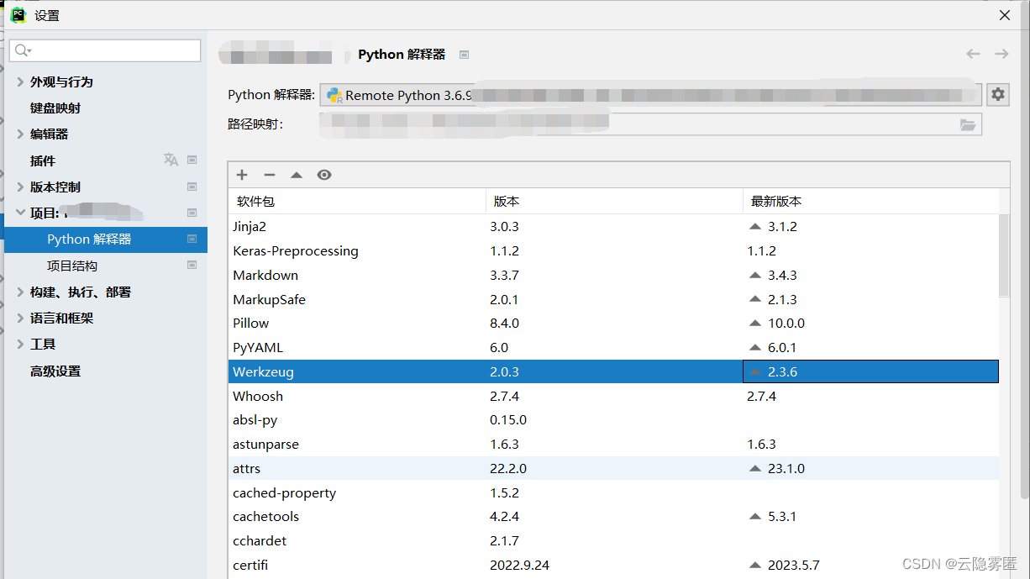Image resolution: width=1030 pixels, height=579 pixels.
Task: Open the 插件 settings page
Action: click(43, 161)
